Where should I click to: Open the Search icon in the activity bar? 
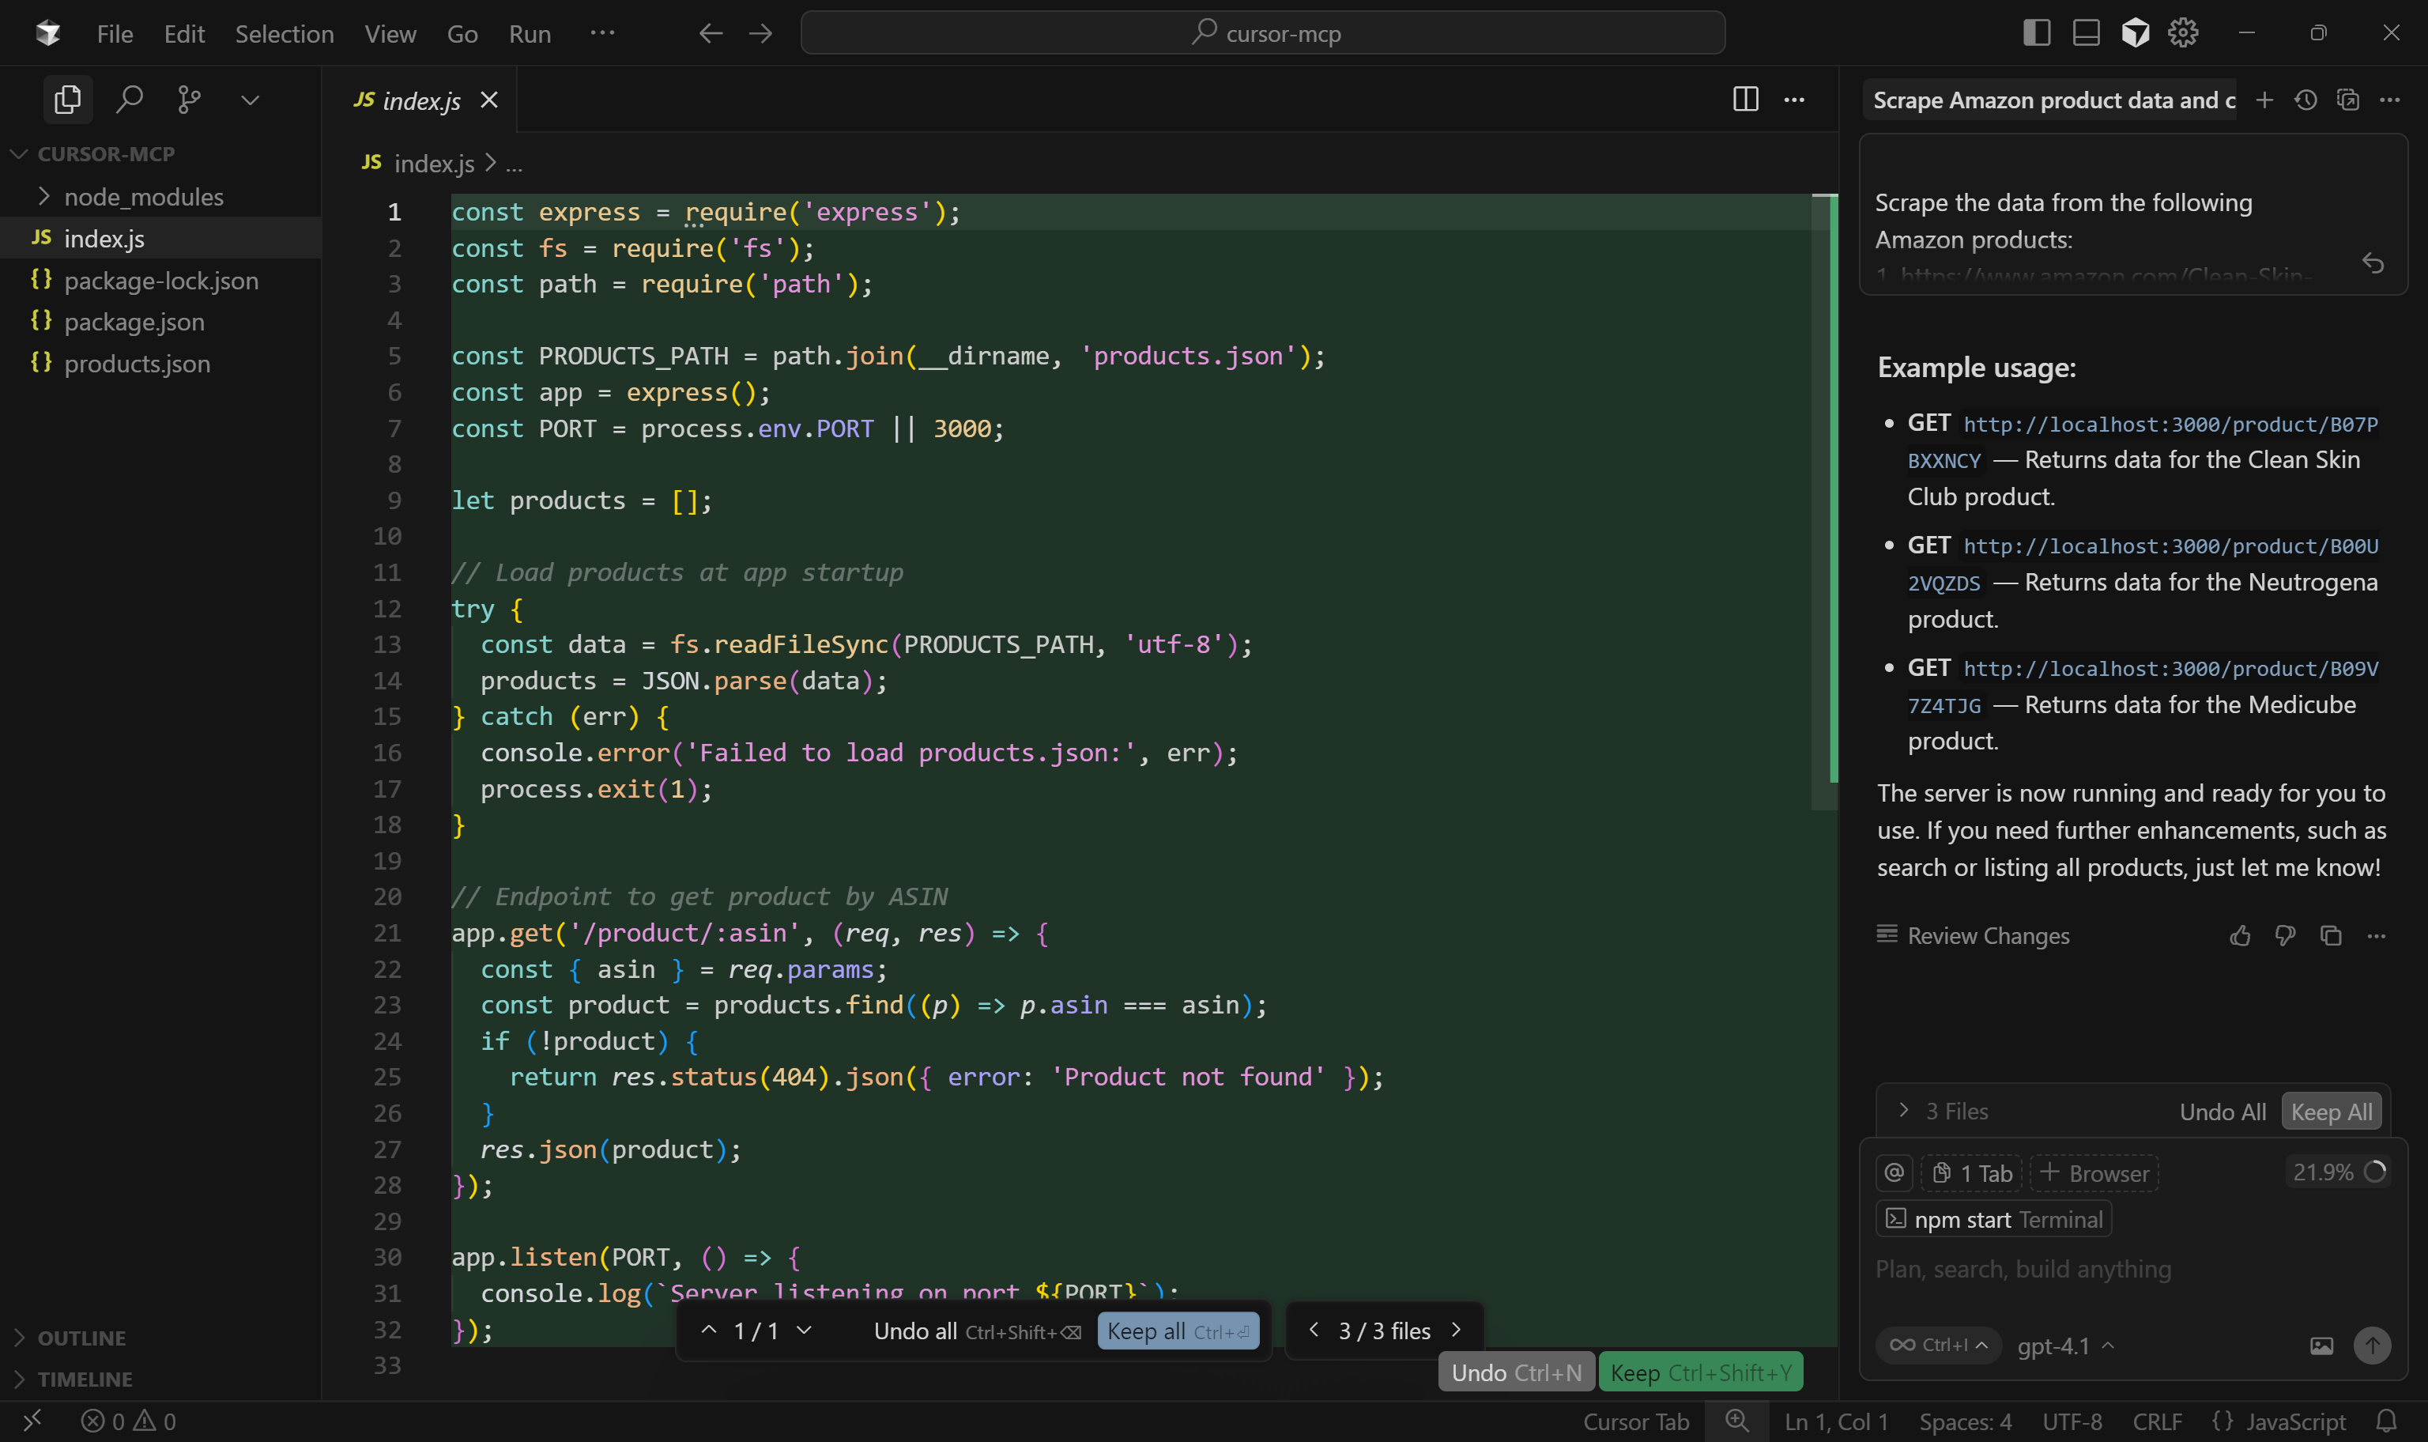click(x=129, y=98)
